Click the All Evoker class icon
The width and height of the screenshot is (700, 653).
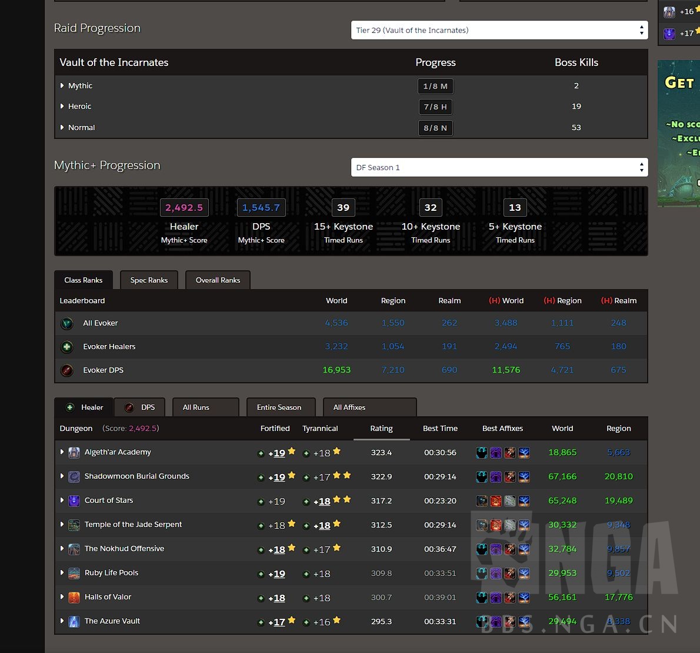coord(67,323)
